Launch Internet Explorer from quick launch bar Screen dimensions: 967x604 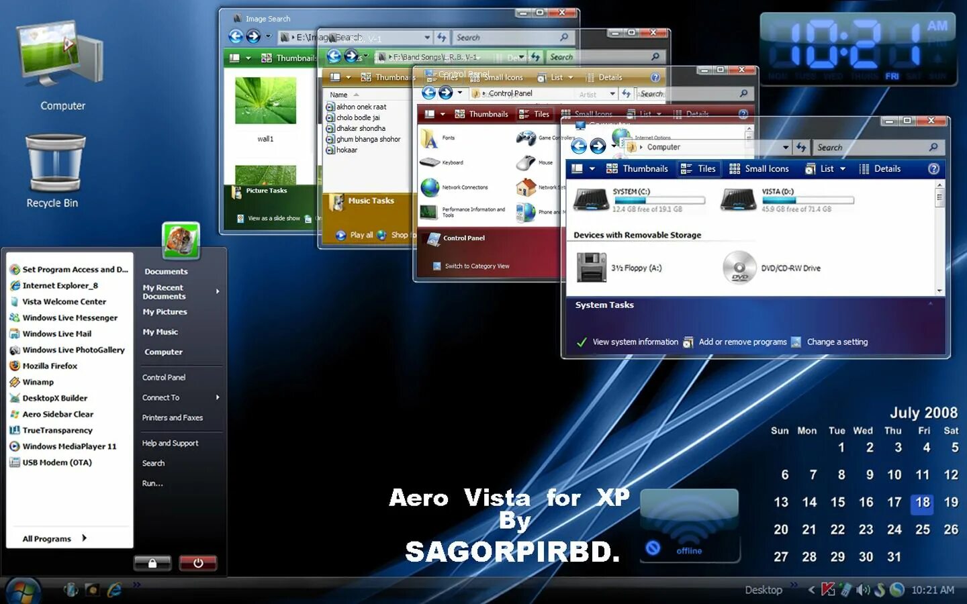click(x=115, y=590)
